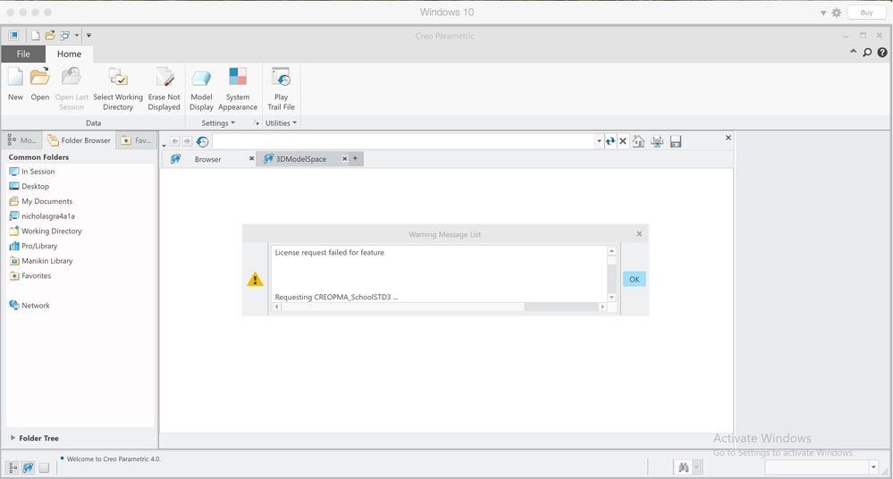Click Play Trail File
This screenshot has width=893, height=479.
281,88
